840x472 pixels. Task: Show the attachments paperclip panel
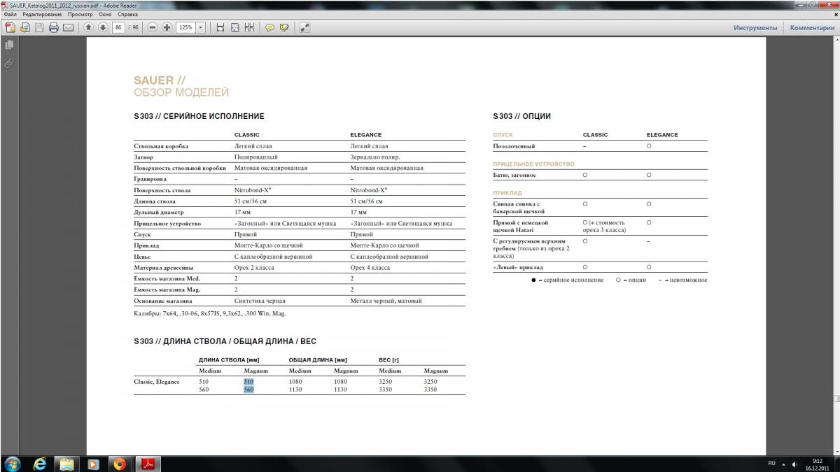[9, 63]
